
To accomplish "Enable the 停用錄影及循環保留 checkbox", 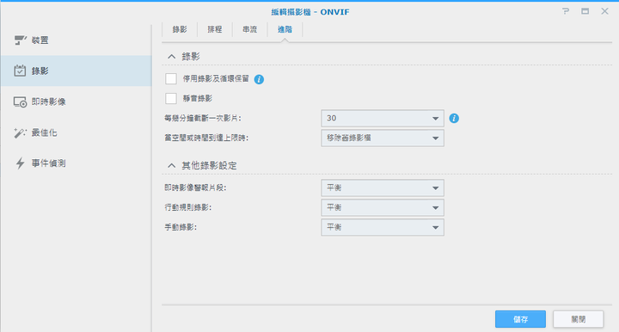I will click(x=171, y=78).
